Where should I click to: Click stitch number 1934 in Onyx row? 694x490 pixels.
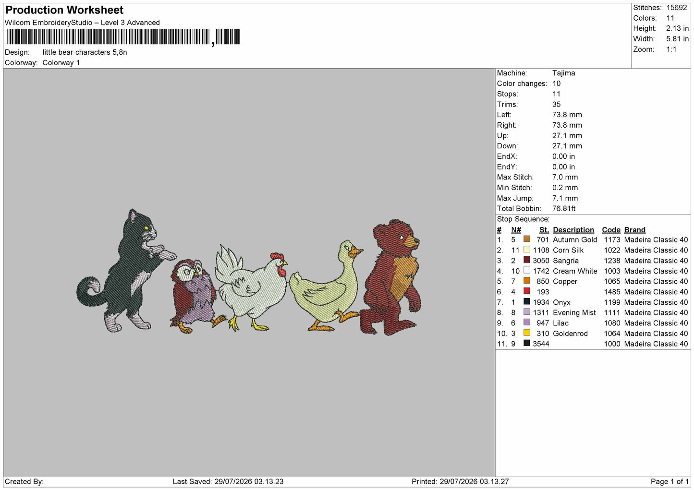pos(541,302)
